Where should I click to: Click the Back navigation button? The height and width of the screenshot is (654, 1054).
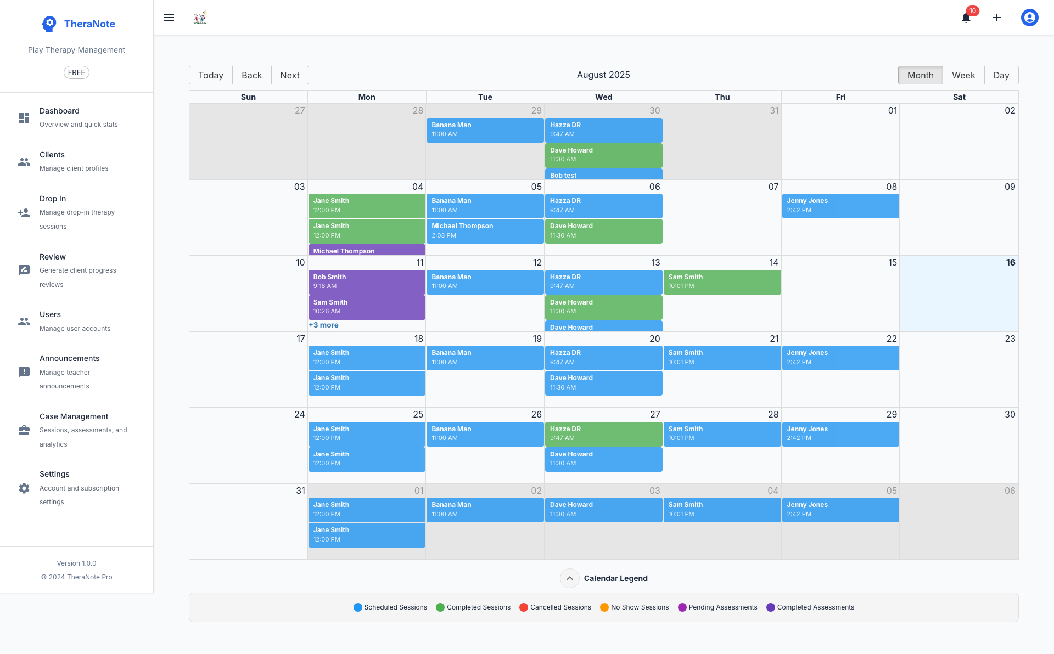pyautogui.click(x=251, y=75)
